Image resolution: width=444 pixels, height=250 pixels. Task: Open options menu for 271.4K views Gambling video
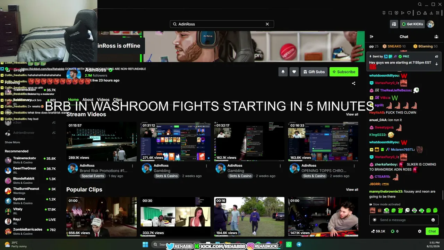(x=206, y=166)
